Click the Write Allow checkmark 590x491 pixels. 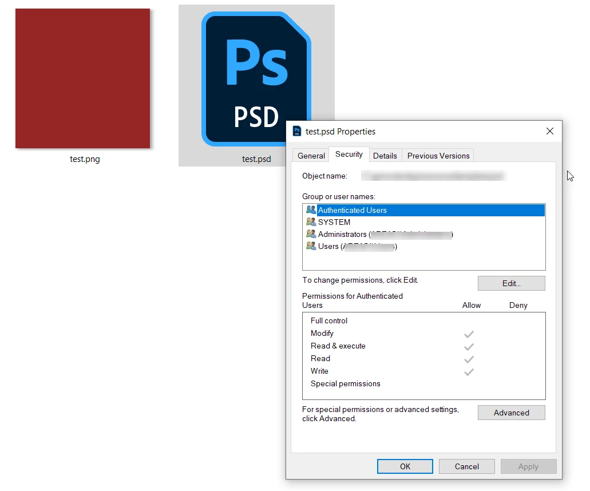pos(469,372)
